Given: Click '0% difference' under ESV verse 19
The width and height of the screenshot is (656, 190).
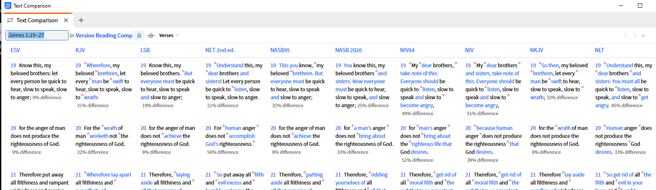Looking at the screenshot, I should click(47, 98).
